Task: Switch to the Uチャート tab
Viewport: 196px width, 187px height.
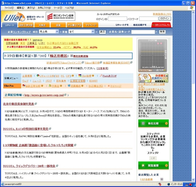Action: pyautogui.click(x=10, y=25)
